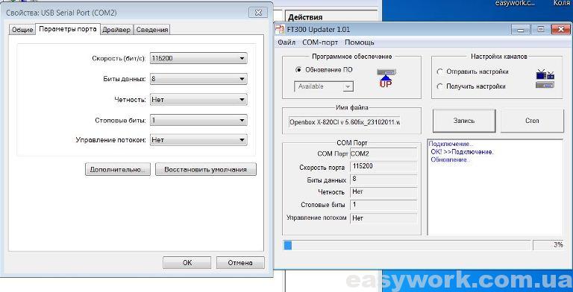This screenshot has width=573, height=292.
Task: Open the Помощь menu
Action: point(359,42)
